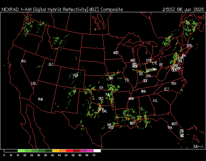206x161 pixels.
Task: Click the yellow 40 dBZ legend color band
Action: click(x=56, y=151)
